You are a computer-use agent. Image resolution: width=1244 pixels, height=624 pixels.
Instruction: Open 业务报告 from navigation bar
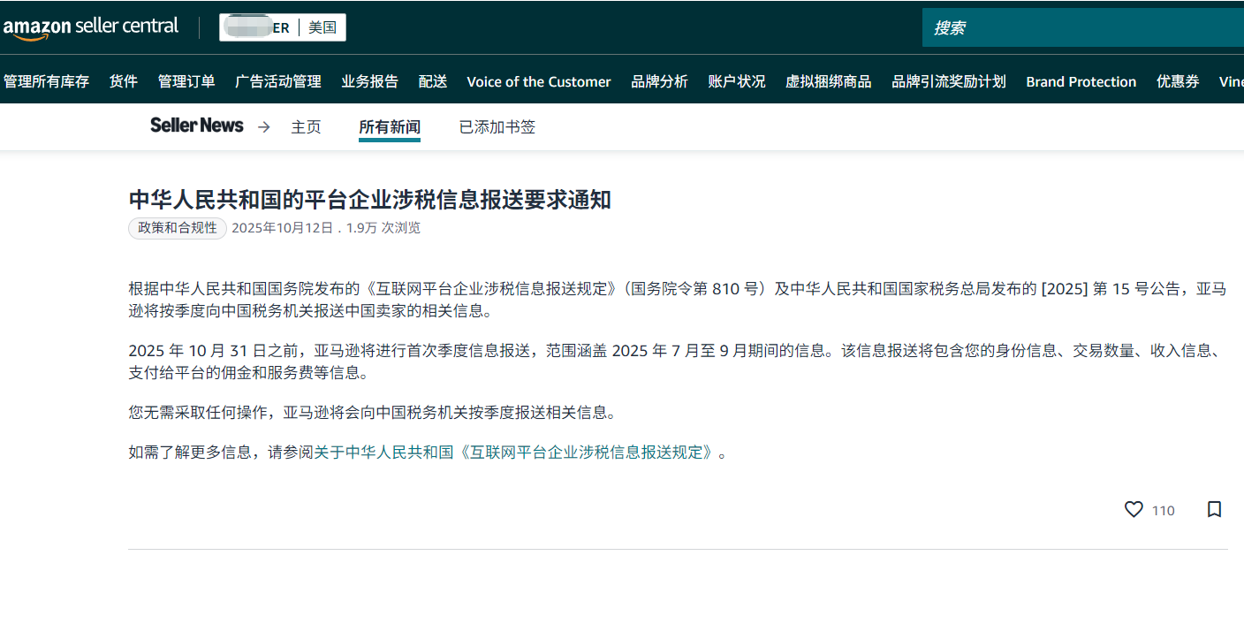pos(369,81)
